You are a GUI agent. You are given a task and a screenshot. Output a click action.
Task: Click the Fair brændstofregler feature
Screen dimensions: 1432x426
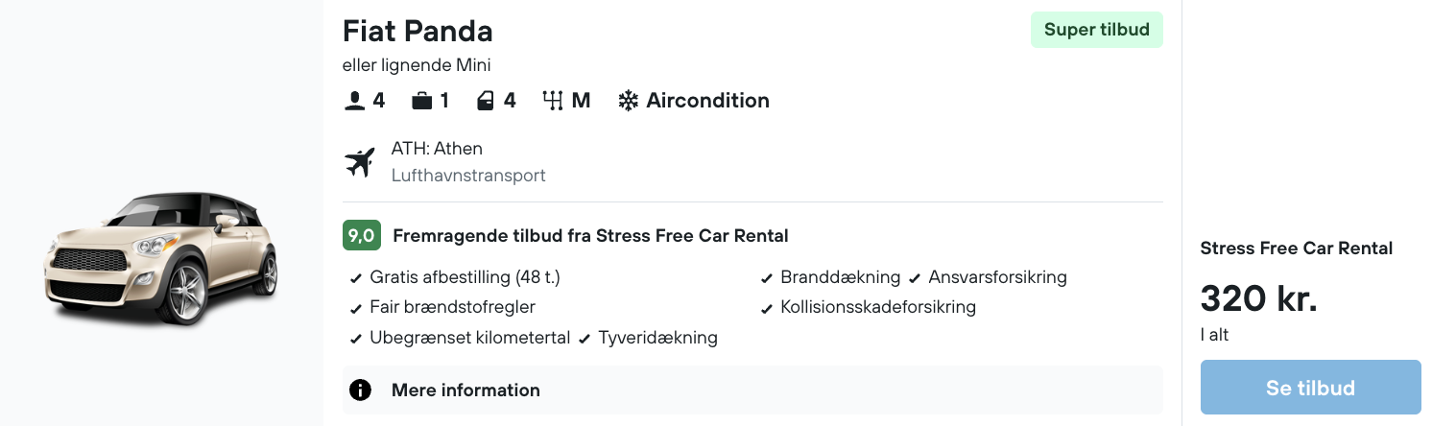[452, 307]
